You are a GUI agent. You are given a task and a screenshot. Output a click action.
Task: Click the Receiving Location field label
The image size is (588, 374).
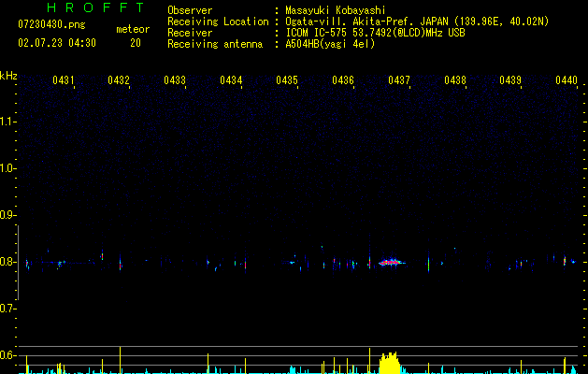point(218,22)
